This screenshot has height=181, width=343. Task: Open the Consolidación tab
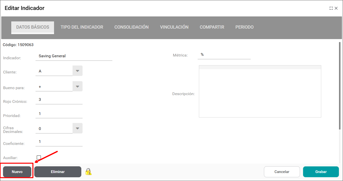(x=131, y=27)
